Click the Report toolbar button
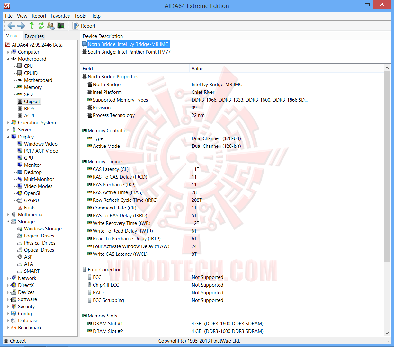 pos(84,26)
